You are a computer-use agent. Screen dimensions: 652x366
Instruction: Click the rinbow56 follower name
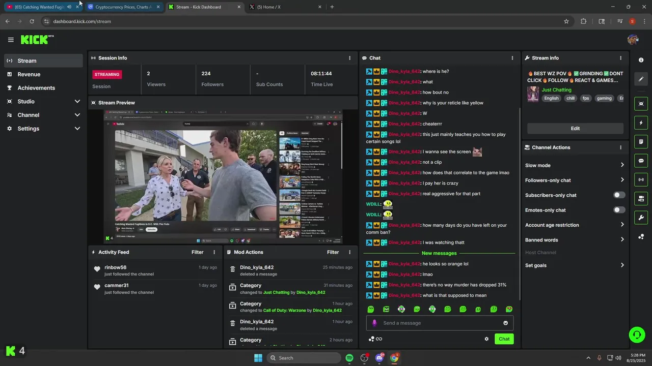tap(115, 267)
